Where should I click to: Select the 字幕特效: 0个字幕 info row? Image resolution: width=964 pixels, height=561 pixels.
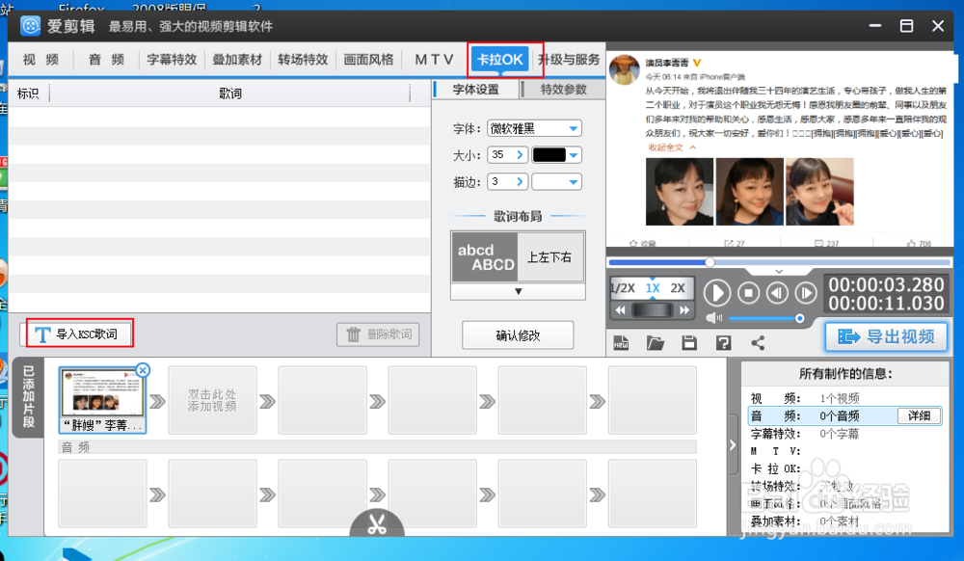[x=844, y=434]
